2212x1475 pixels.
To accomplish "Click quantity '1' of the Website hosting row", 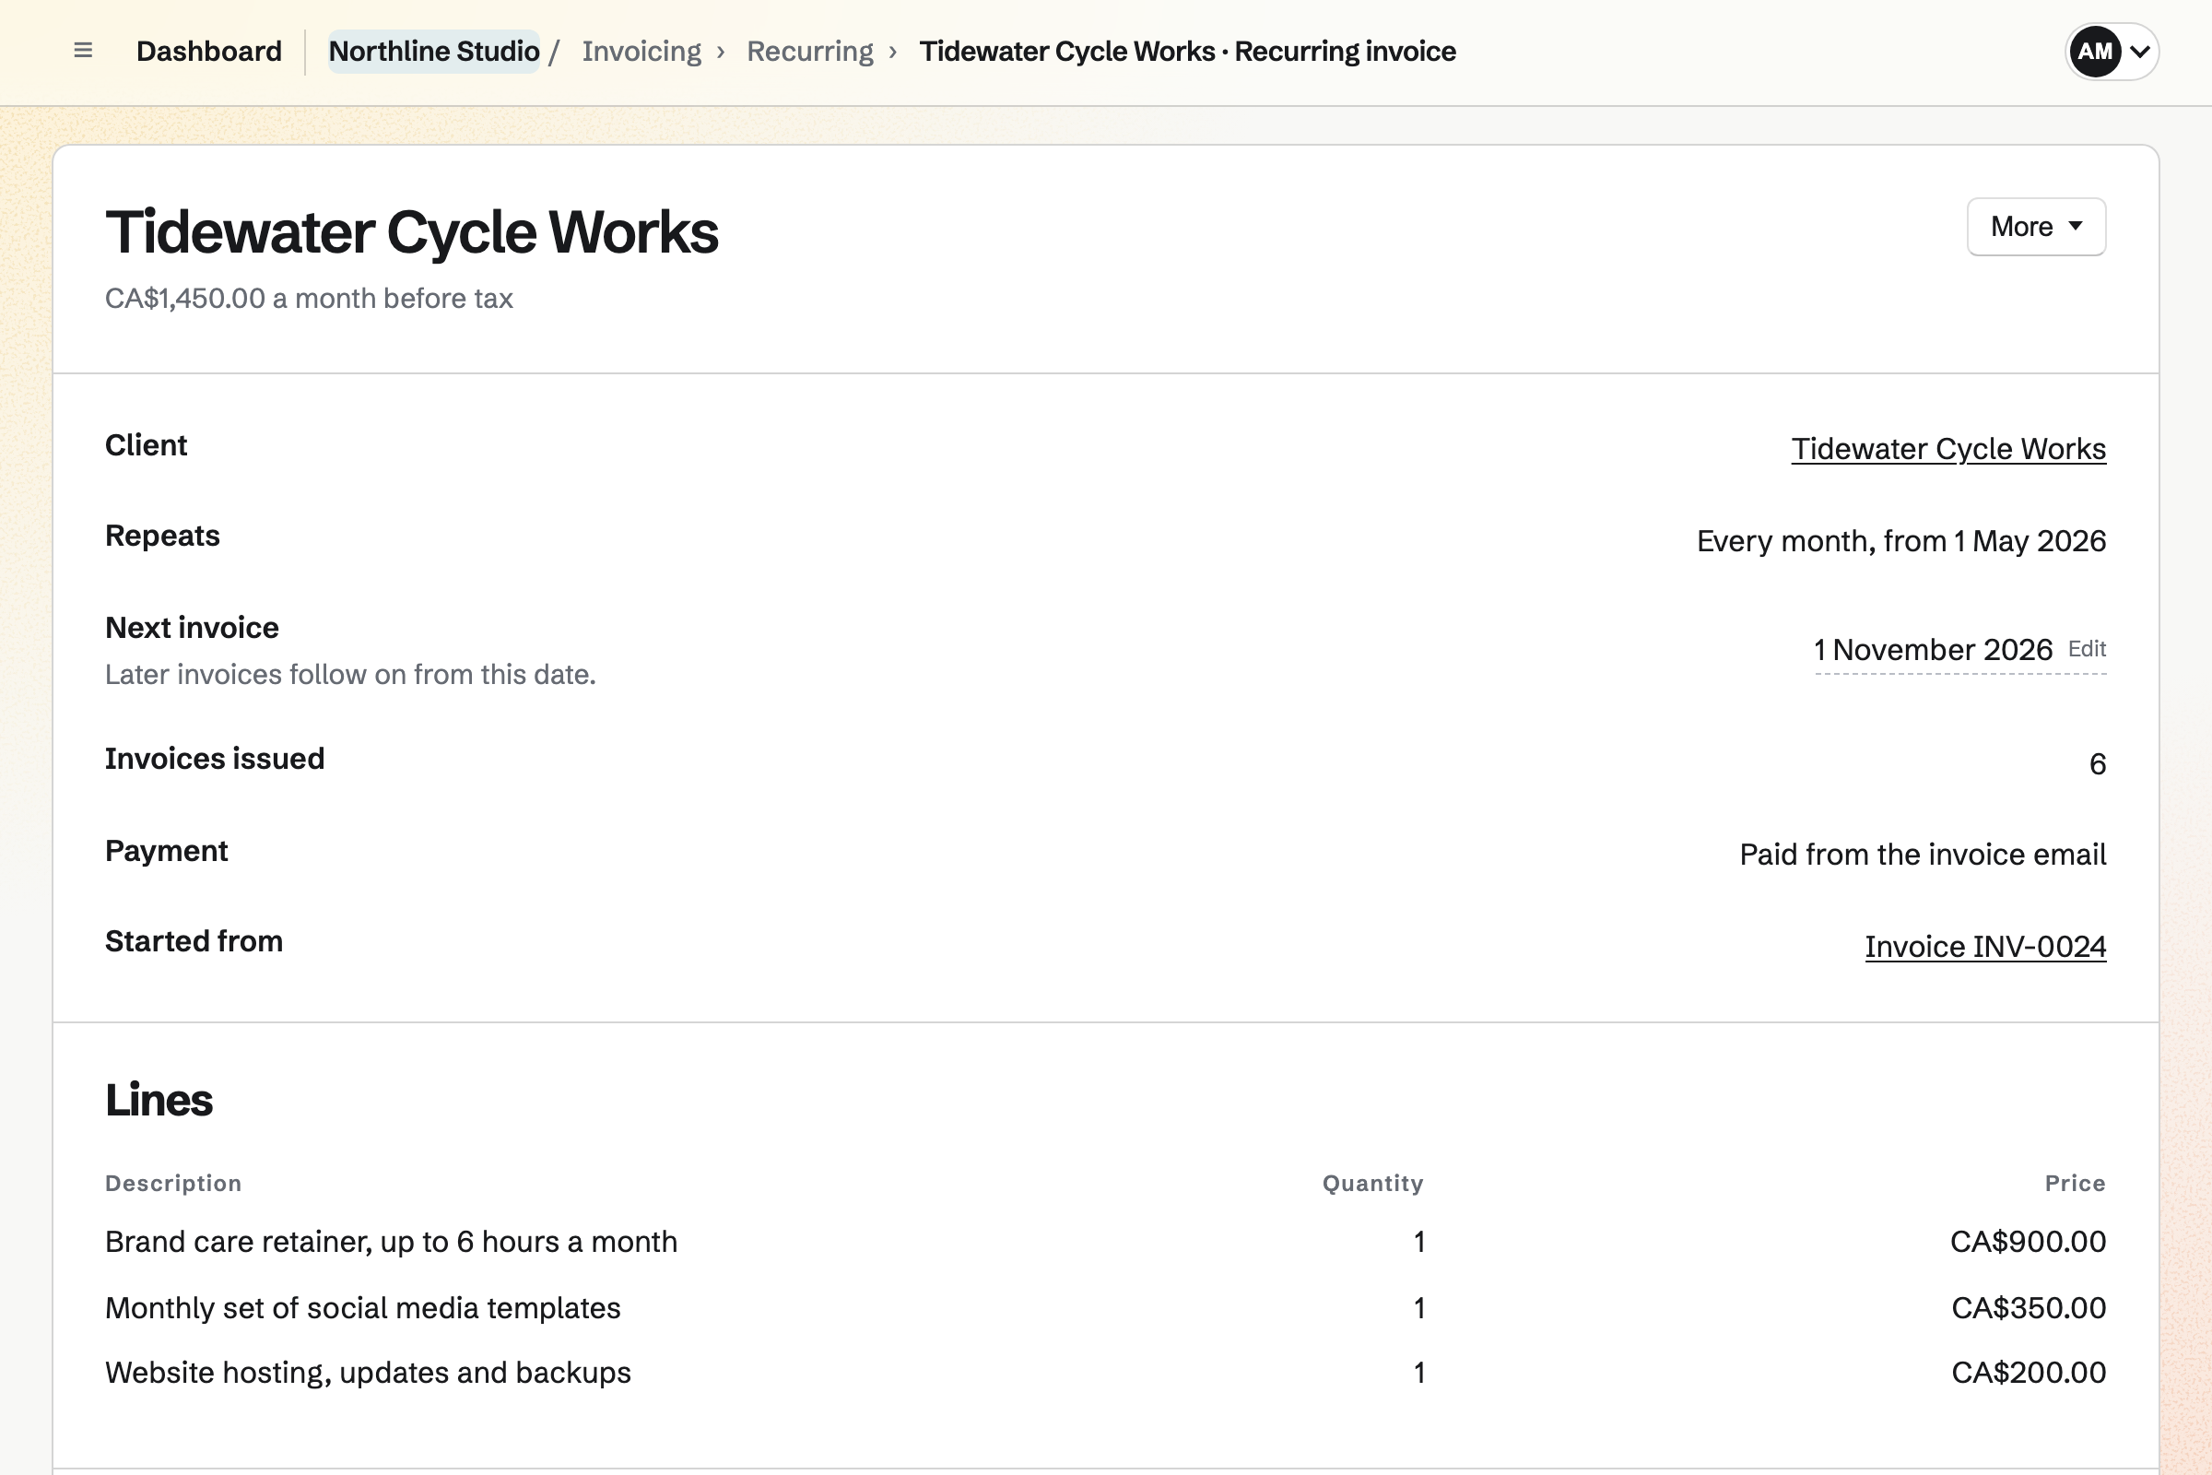I will point(1419,1373).
